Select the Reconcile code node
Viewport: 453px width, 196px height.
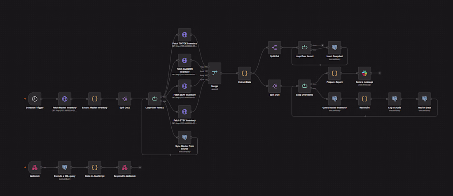[364, 99]
